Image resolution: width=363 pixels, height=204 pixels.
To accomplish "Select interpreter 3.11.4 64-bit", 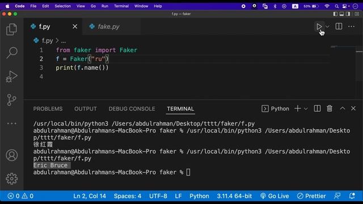I will pos(234,196).
